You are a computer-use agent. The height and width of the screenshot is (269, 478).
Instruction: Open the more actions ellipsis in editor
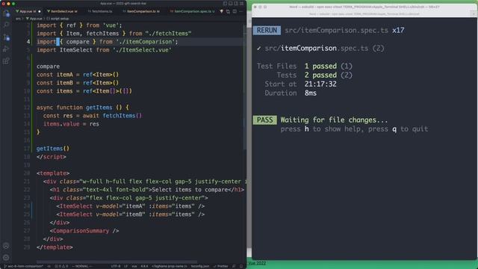point(241,11)
